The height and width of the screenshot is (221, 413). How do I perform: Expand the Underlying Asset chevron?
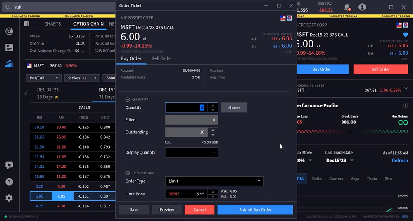click(406, 88)
